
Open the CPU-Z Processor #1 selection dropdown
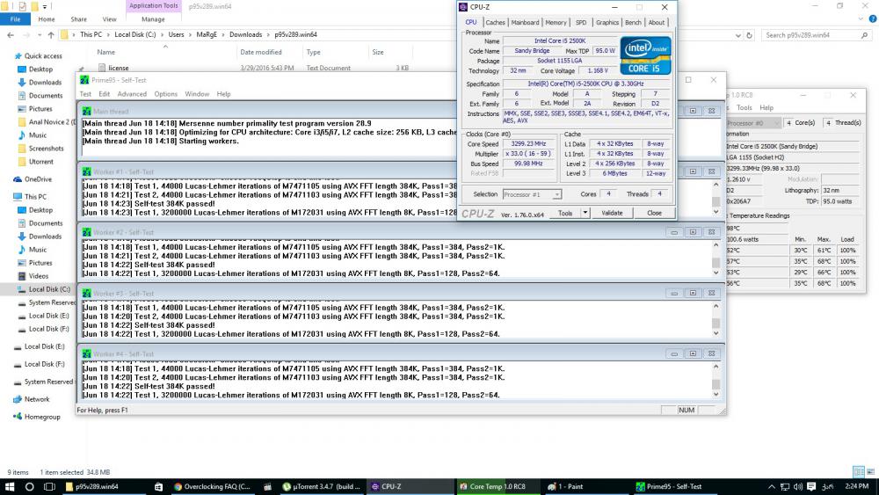click(534, 194)
